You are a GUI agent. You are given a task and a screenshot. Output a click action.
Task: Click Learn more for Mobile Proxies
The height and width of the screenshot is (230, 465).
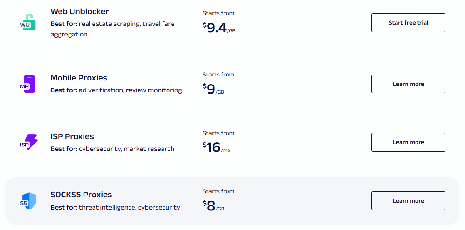click(408, 84)
